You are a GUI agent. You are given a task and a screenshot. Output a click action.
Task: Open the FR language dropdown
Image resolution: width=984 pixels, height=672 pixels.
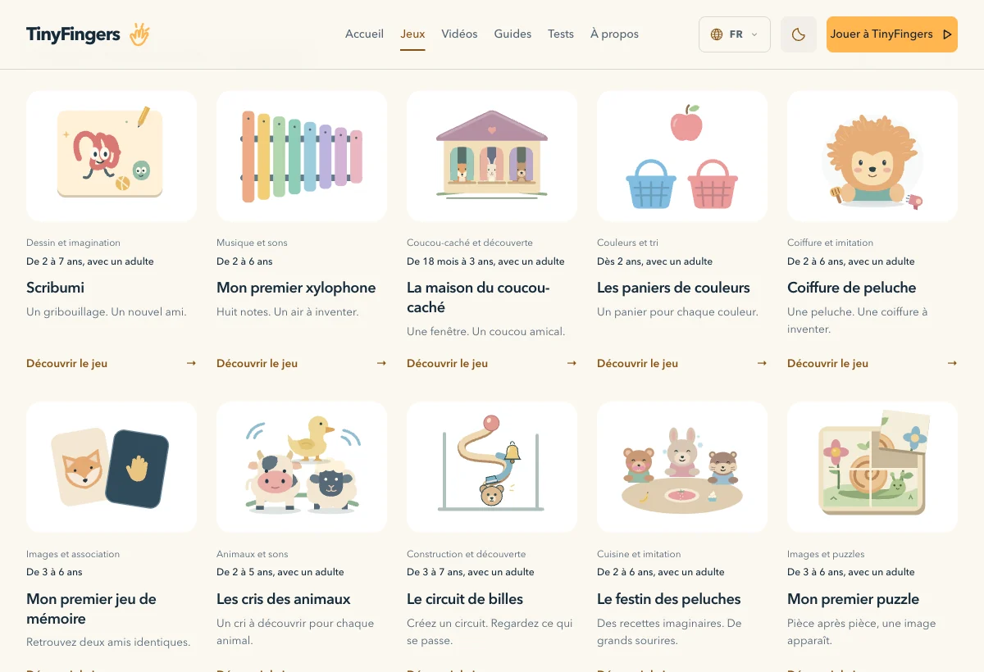click(x=735, y=34)
